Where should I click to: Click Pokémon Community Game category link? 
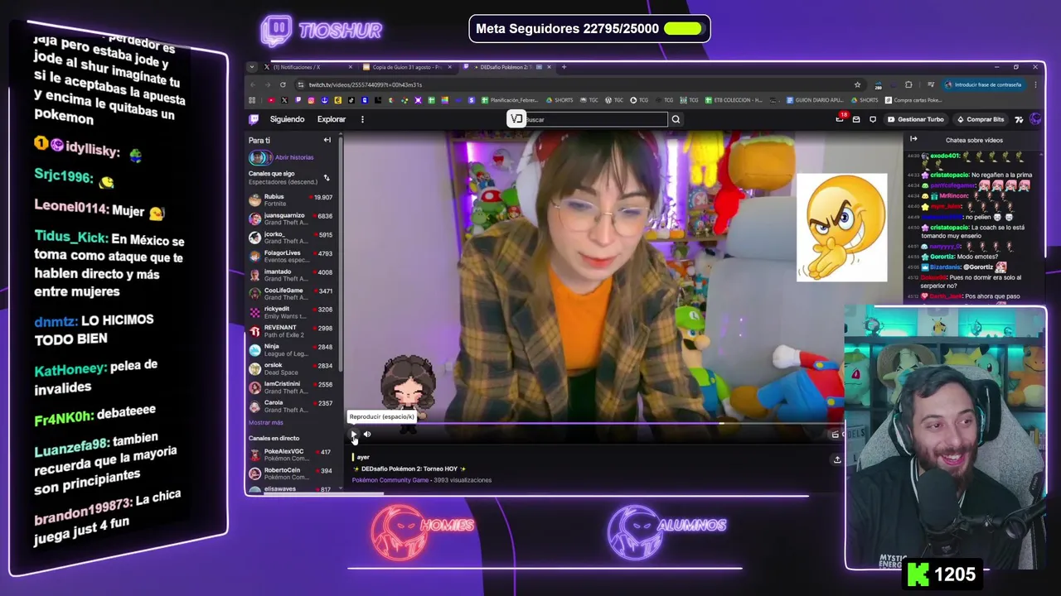(390, 480)
